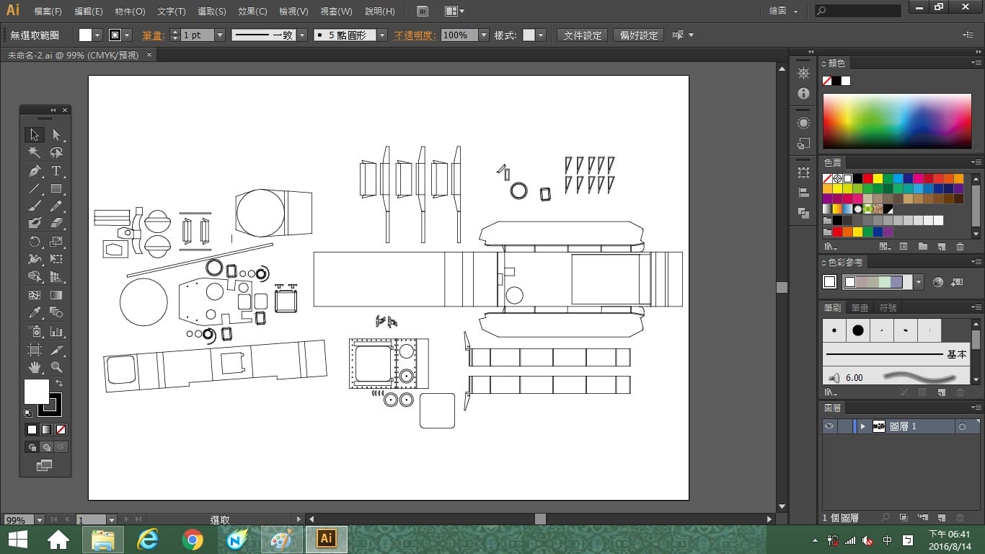Viewport: 985px width, 554px height.
Task: Open stroke weight 1 pt dropdown
Action: coord(220,35)
